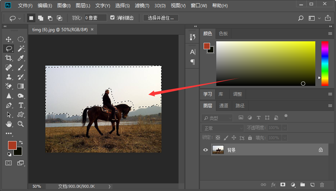This screenshot has height=191, width=336.
Task: Toggle Quick Mask mode
Action: (x=9, y=163)
